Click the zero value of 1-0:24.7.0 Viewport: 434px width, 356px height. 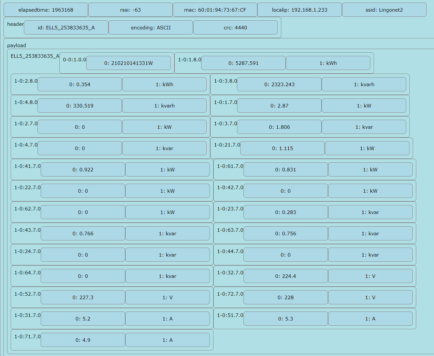(83, 255)
